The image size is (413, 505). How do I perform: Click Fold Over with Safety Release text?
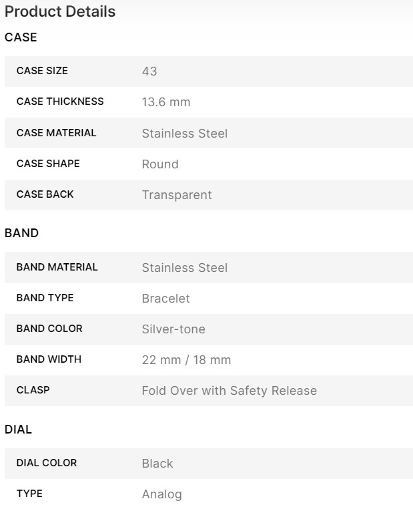tap(229, 391)
